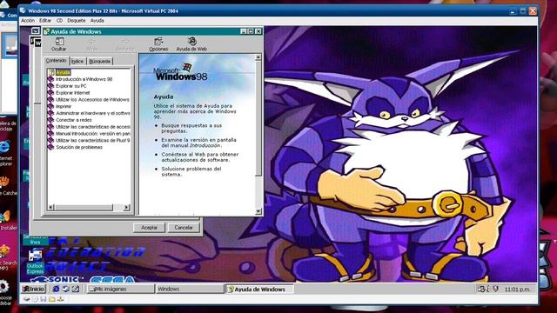
Task: Launch Internet Explorer from quick launch
Action: (56, 289)
